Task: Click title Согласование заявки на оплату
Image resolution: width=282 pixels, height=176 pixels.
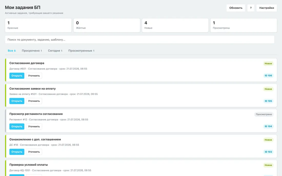Action: click(32, 89)
